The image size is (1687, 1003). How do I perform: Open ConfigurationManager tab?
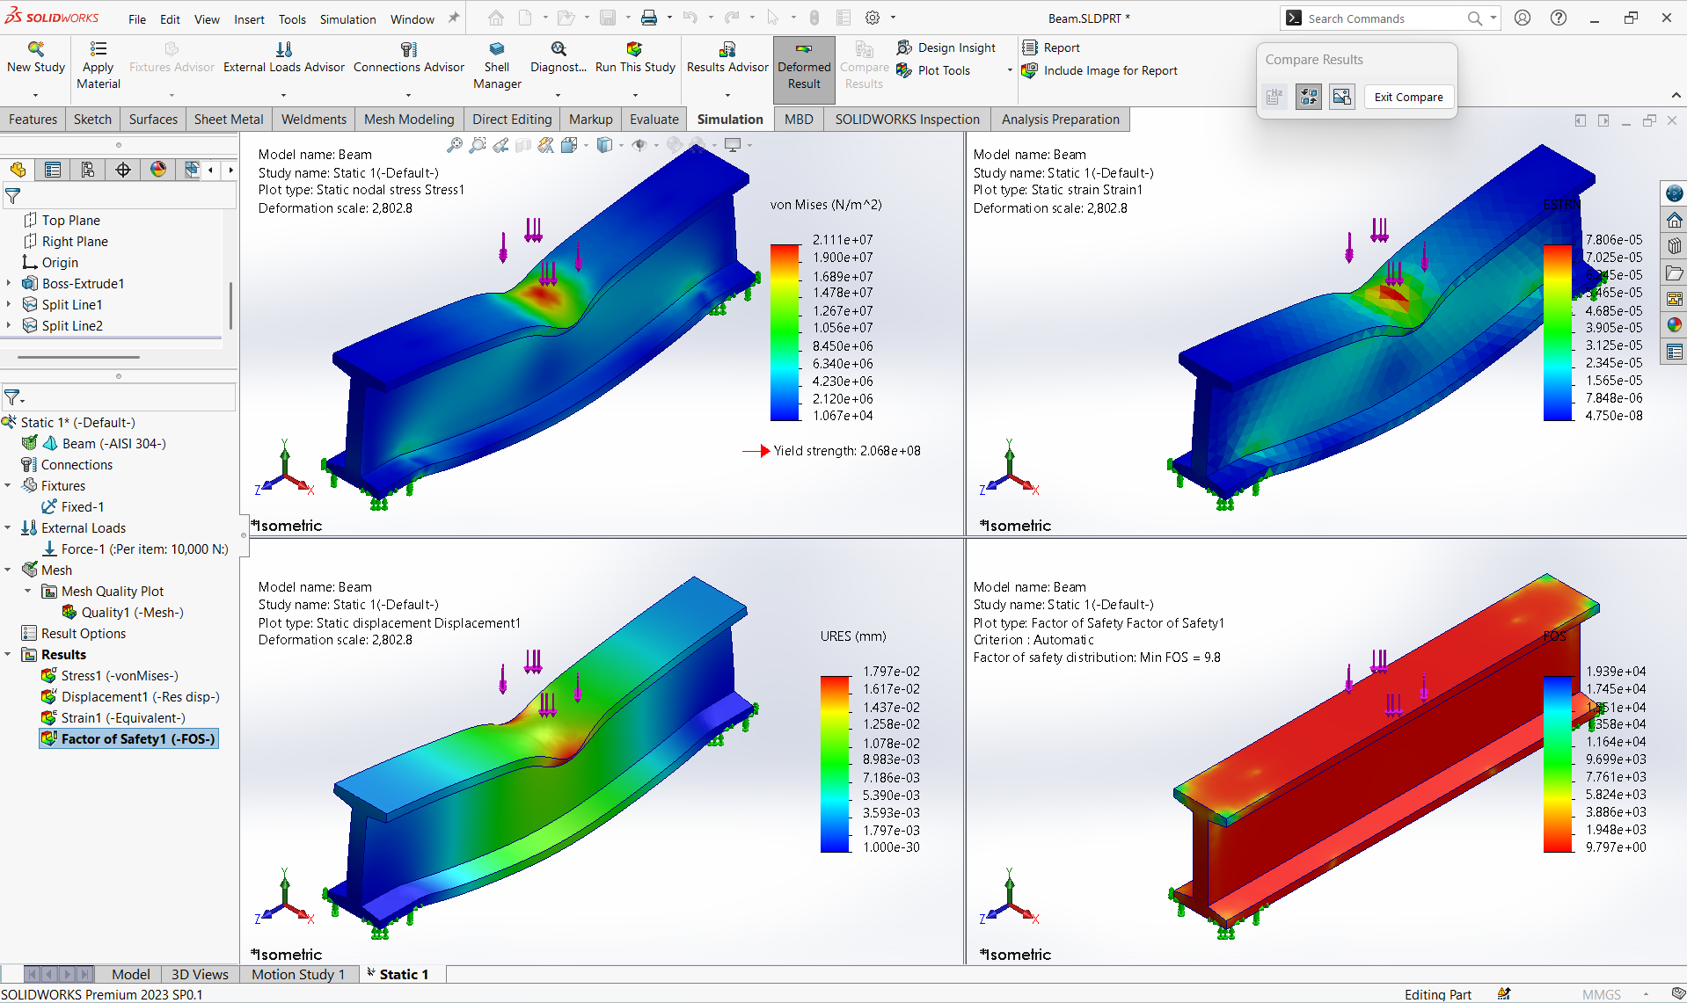88,170
